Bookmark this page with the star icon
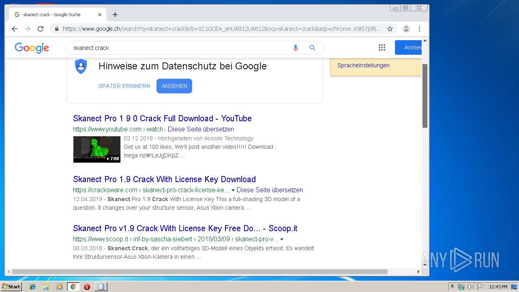Viewport: 519px width, 292px height. 390,29
